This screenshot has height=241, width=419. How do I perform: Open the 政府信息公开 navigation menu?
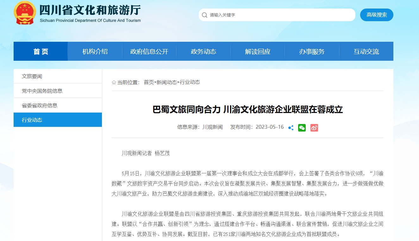click(149, 51)
